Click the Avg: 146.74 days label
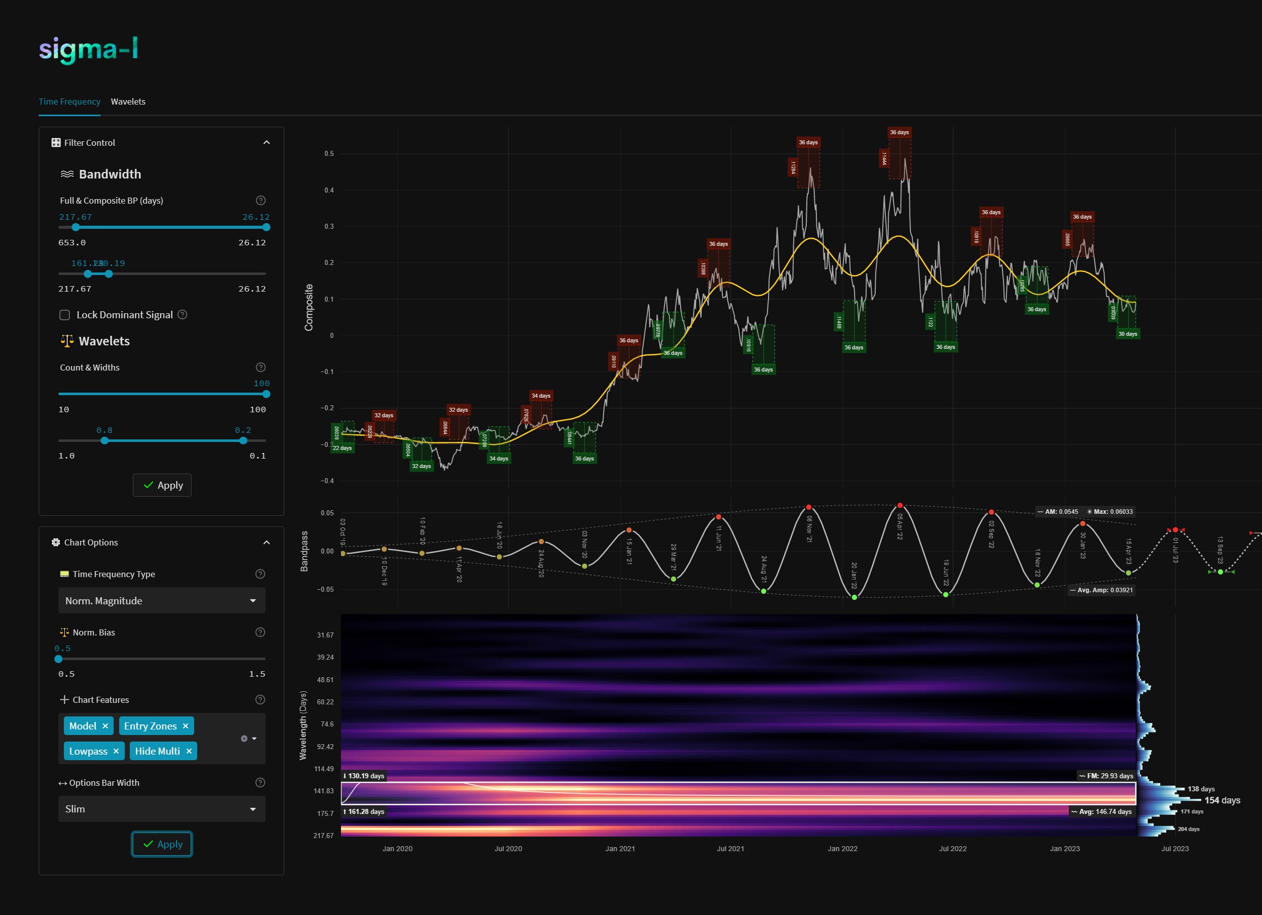The height and width of the screenshot is (915, 1262). (x=1102, y=811)
